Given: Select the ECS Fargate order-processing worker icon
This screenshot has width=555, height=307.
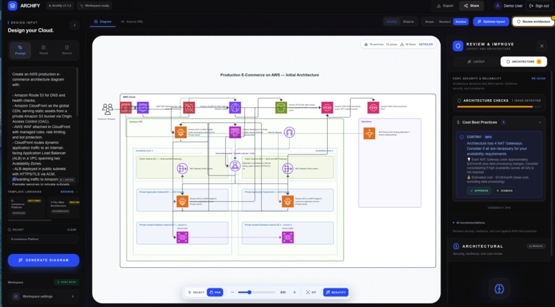Looking at the screenshot, I should tap(180, 132).
